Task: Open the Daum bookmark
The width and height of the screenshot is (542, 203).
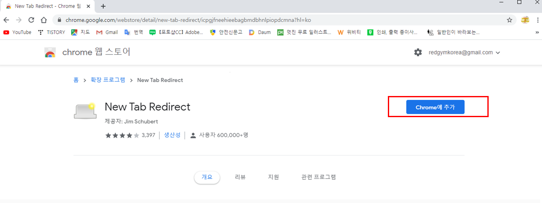Action: [x=260, y=32]
